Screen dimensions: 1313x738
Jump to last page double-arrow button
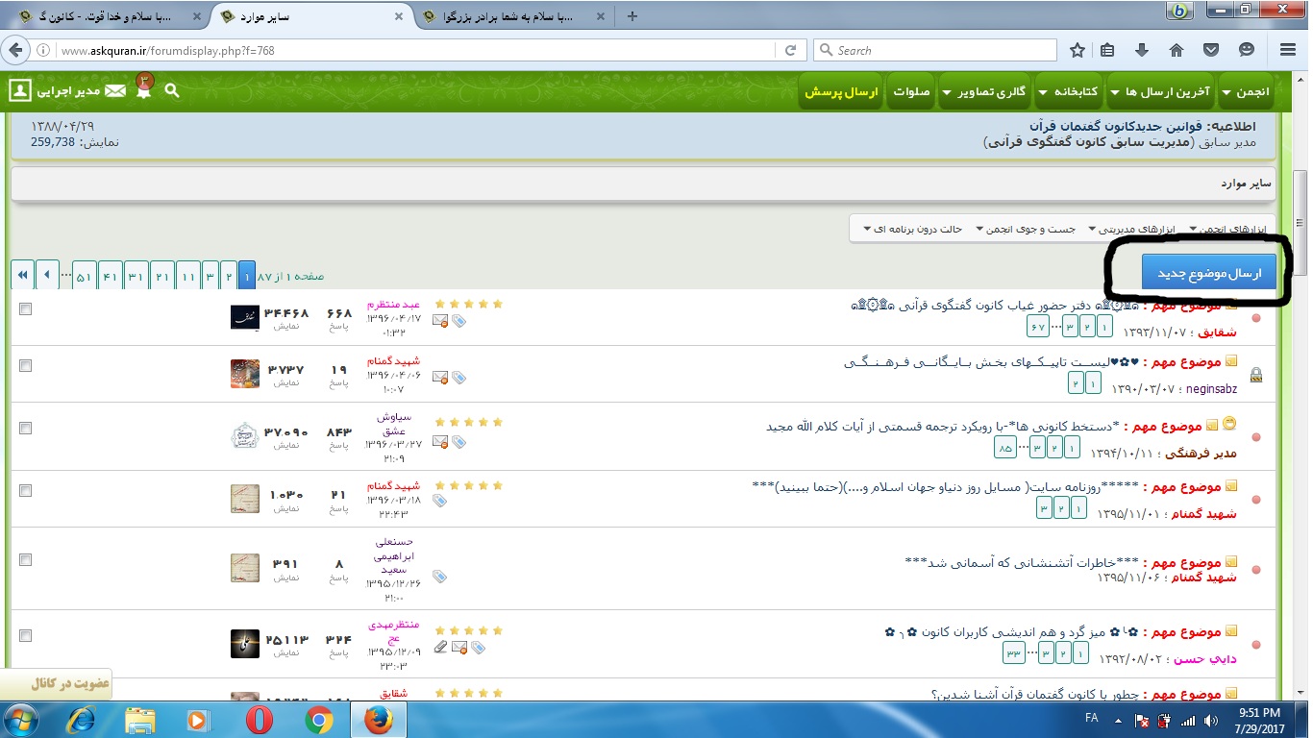click(22, 275)
